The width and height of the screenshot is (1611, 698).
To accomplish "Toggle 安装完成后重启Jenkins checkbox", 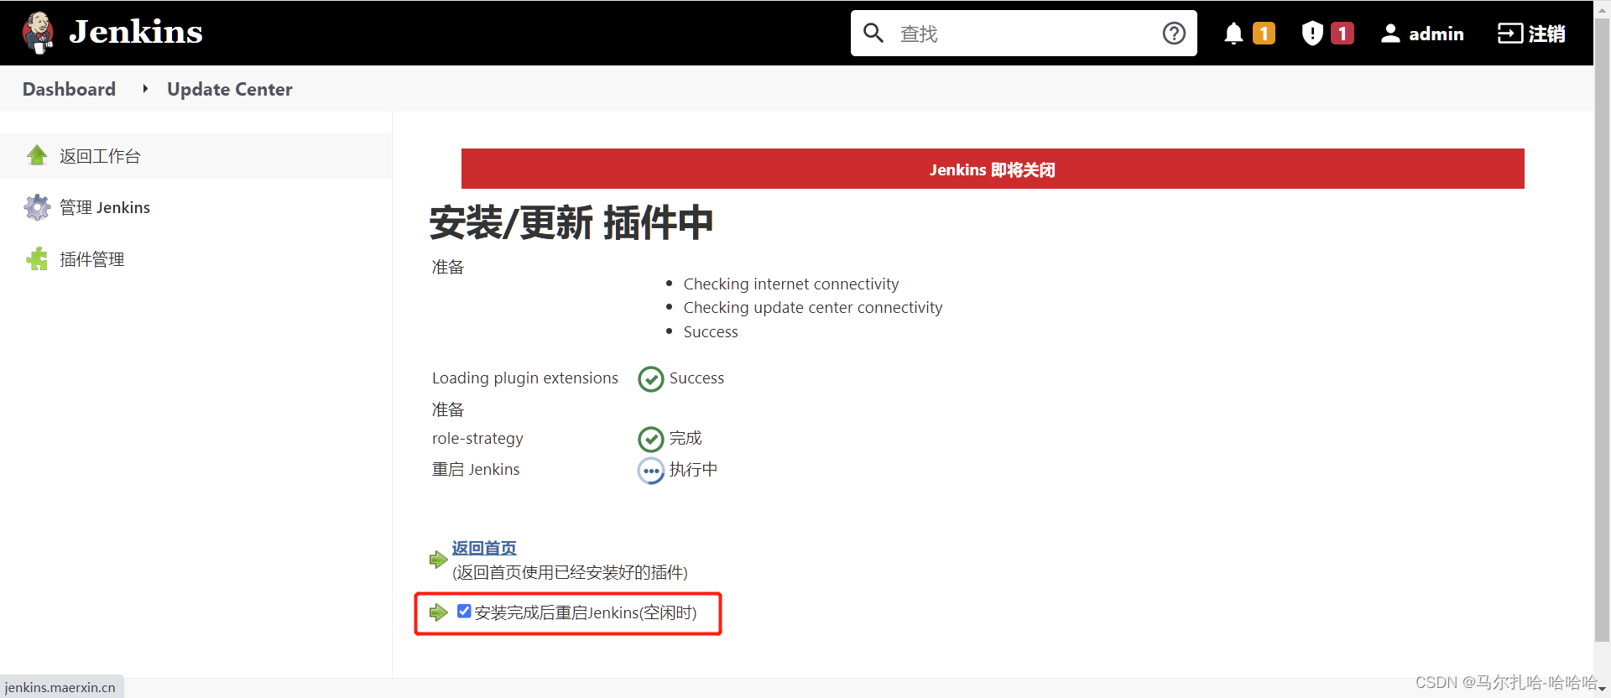I will [464, 611].
